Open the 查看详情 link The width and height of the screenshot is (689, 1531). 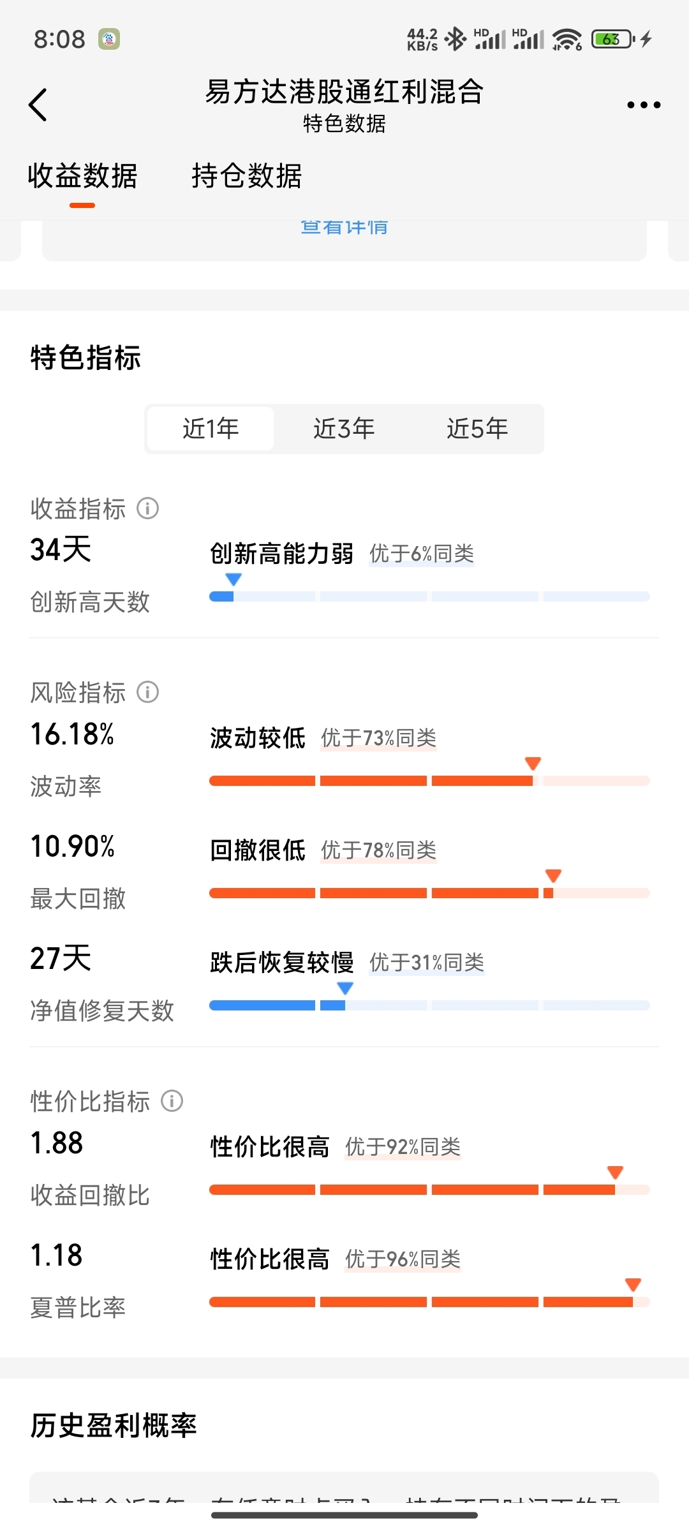(344, 228)
